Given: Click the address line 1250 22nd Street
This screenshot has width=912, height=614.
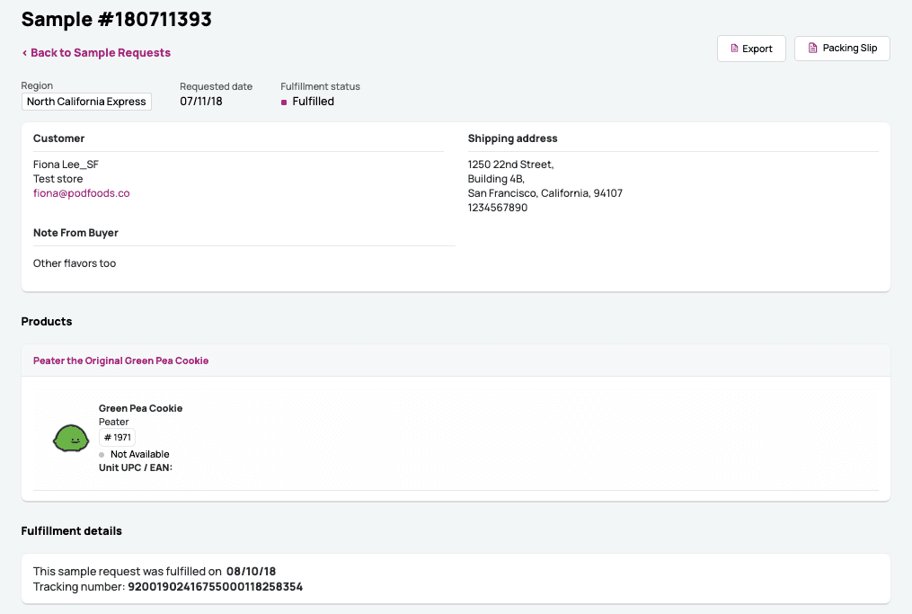Looking at the screenshot, I should pyautogui.click(x=510, y=165).
